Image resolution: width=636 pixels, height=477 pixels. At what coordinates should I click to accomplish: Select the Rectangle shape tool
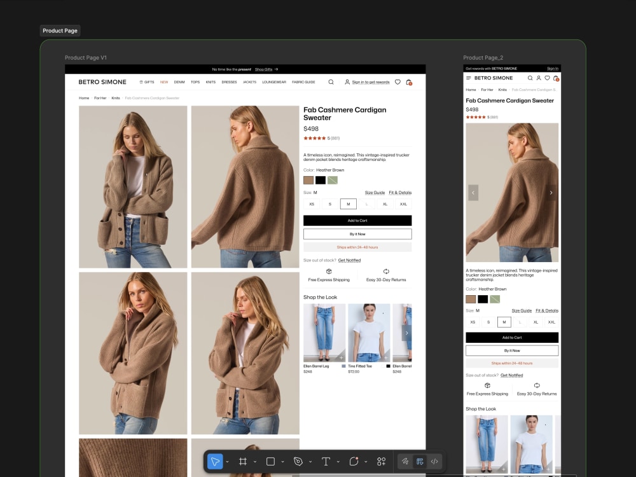click(270, 462)
